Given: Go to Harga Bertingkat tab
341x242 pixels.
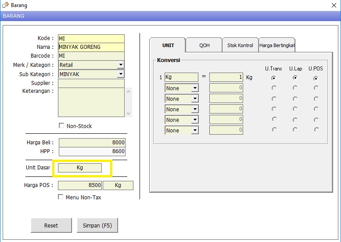Looking at the screenshot, I should click(277, 45).
